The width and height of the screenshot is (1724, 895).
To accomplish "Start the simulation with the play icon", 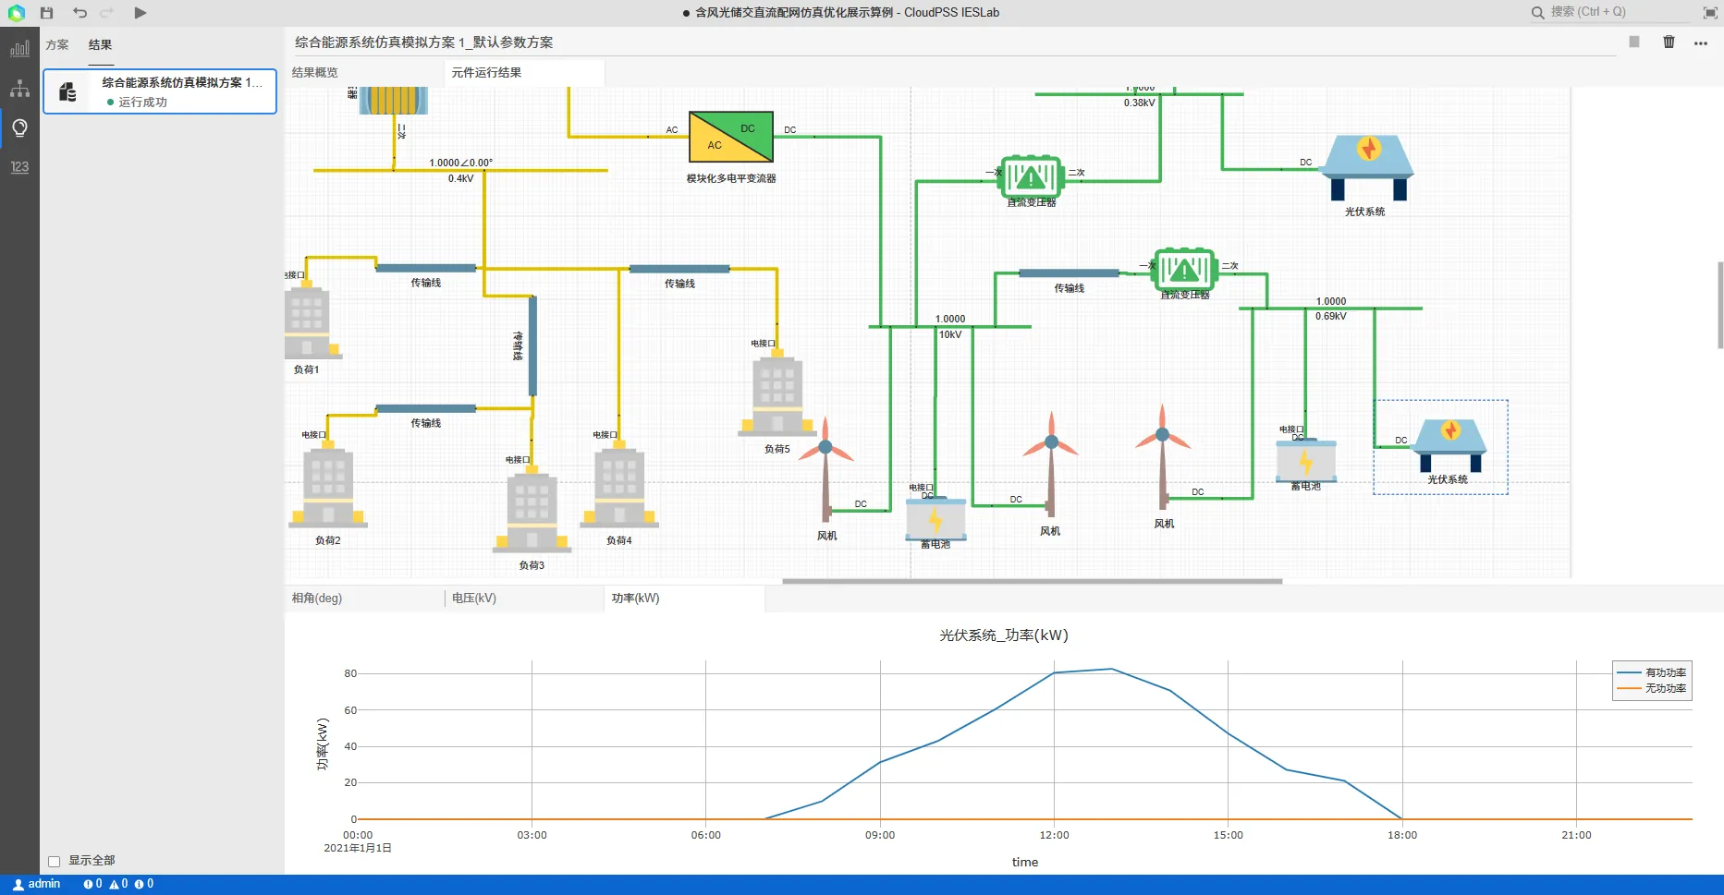I will point(141,13).
